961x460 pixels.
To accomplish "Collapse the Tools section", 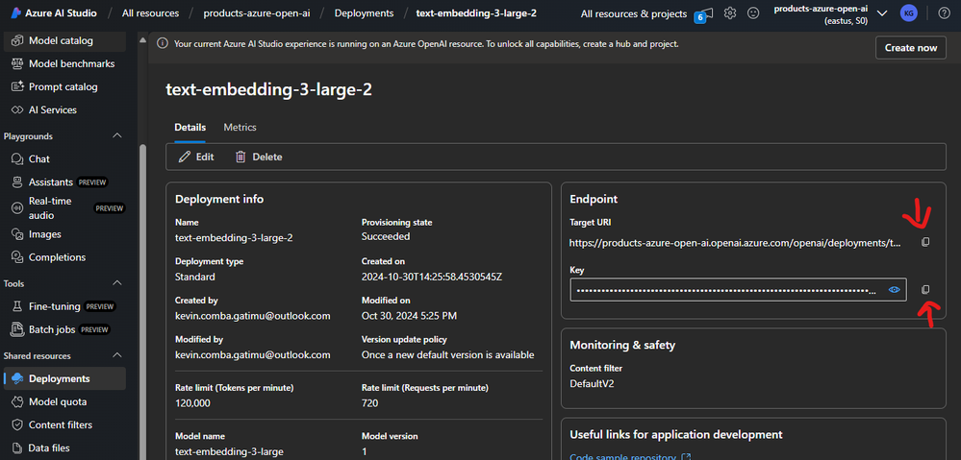I will tap(117, 283).
